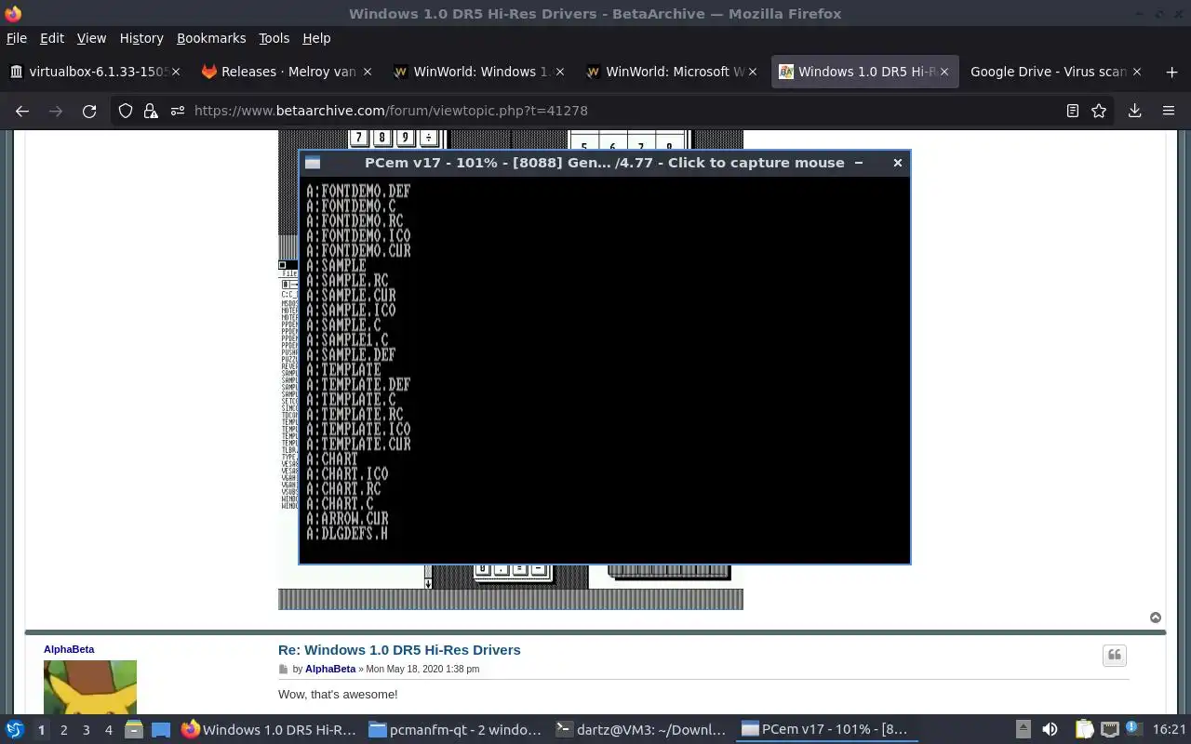Open 'Re: Windows 1.0 DR5 Hi-Res Drivers' link
This screenshot has width=1191, height=744.
[x=399, y=650]
